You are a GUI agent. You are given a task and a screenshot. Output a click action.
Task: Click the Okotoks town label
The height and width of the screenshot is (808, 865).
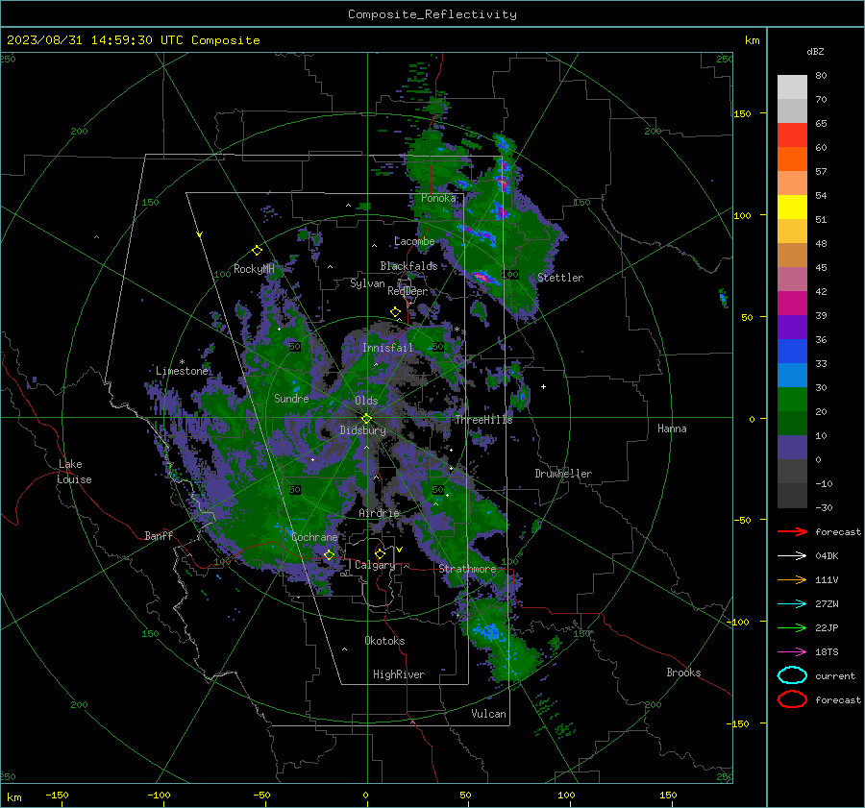pyautogui.click(x=384, y=641)
